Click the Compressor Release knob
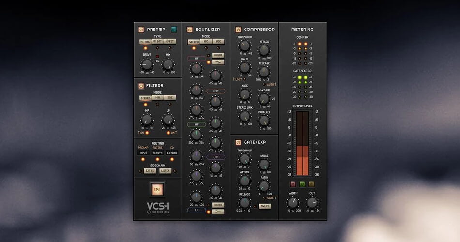The height and width of the screenshot is (242, 460). point(264,72)
